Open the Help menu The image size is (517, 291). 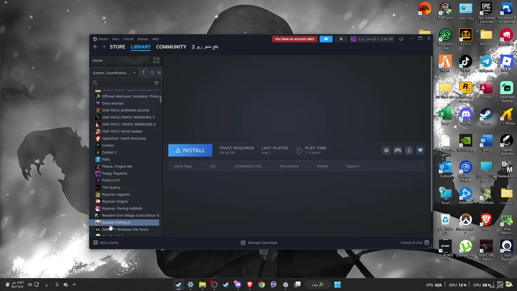(155, 39)
